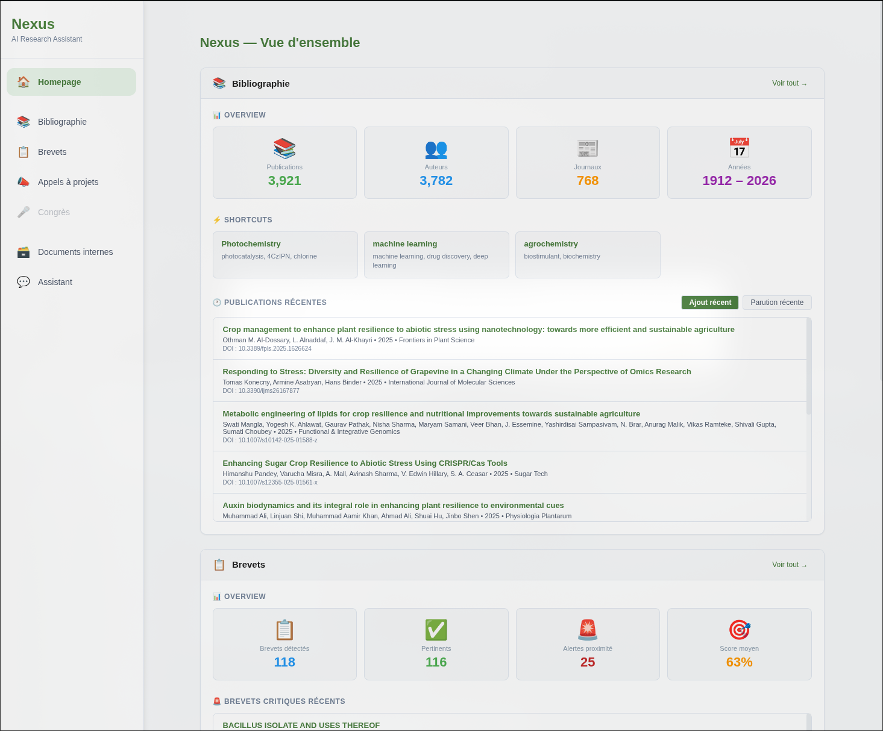Select the Homepage icon in the sidebar

click(23, 81)
